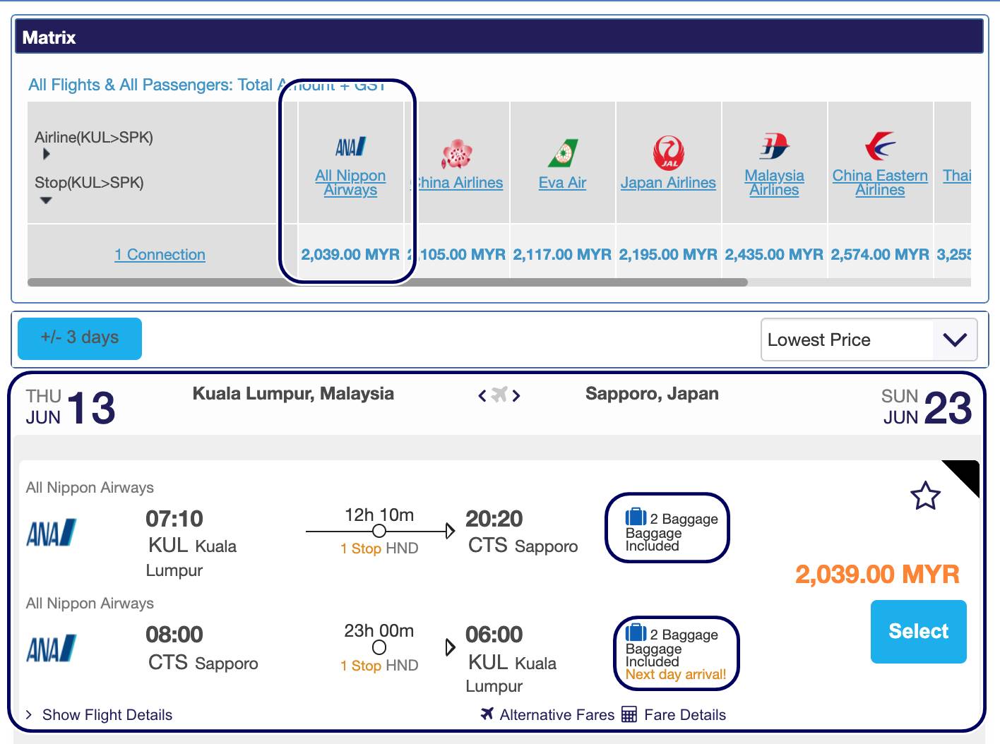Viewport: 1000px width, 744px height.
Task: Click the Sapporo, Japan heading
Action: 652,393
